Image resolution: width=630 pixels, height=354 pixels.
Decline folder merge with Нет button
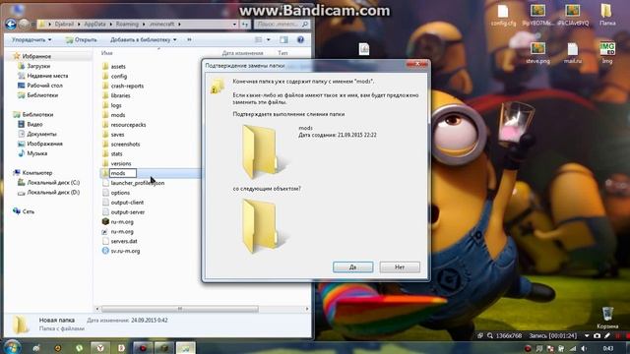coord(400,266)
